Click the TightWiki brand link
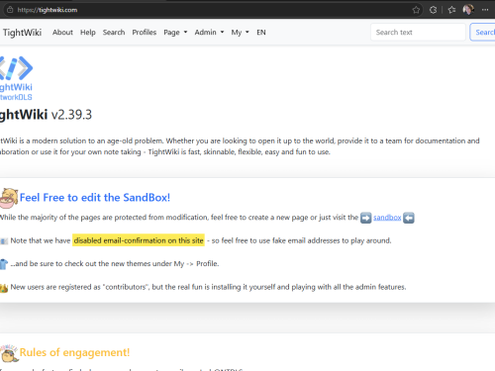The width and height of the screenshot is (495, 371). (22, 33)
